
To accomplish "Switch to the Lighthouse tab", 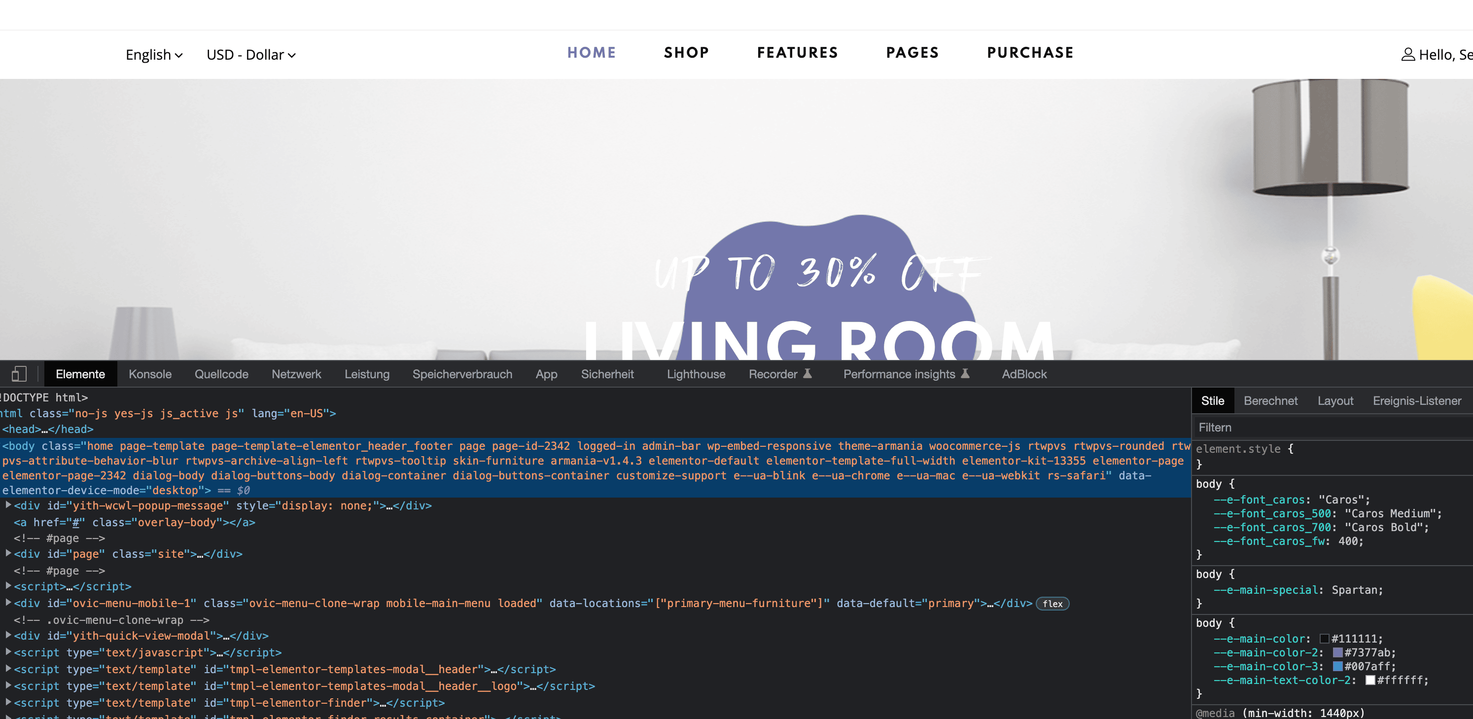I will click(x=696, y=374).
